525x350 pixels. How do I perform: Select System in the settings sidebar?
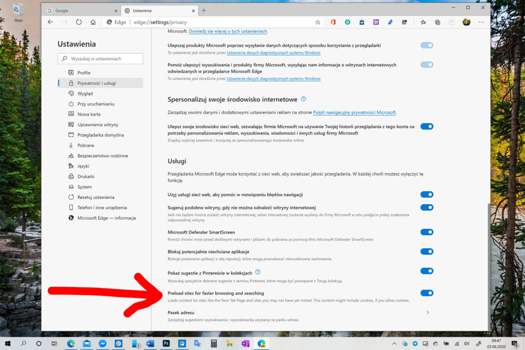[100, 187]
